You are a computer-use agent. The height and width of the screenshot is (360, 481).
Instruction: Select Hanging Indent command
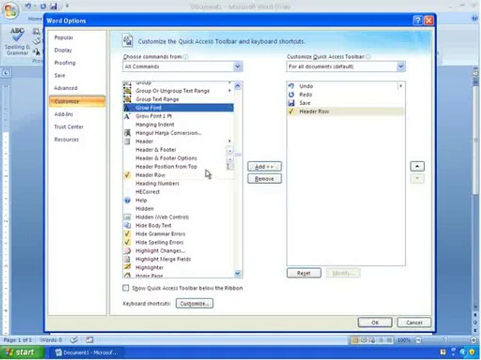click(x=178, y=124)
